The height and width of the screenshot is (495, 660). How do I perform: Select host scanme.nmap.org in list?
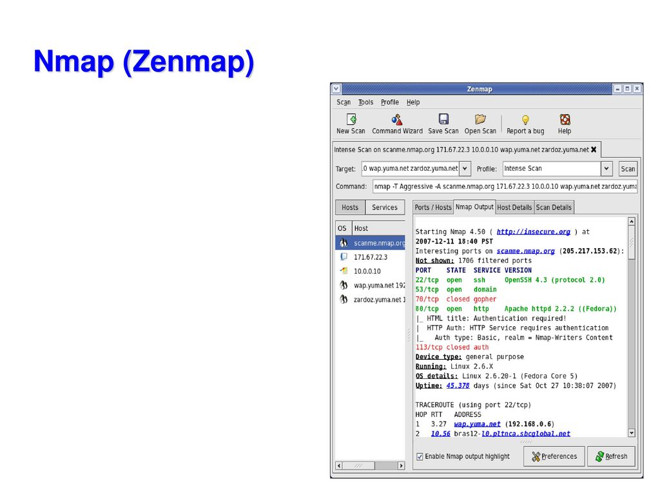click(370, 243)
